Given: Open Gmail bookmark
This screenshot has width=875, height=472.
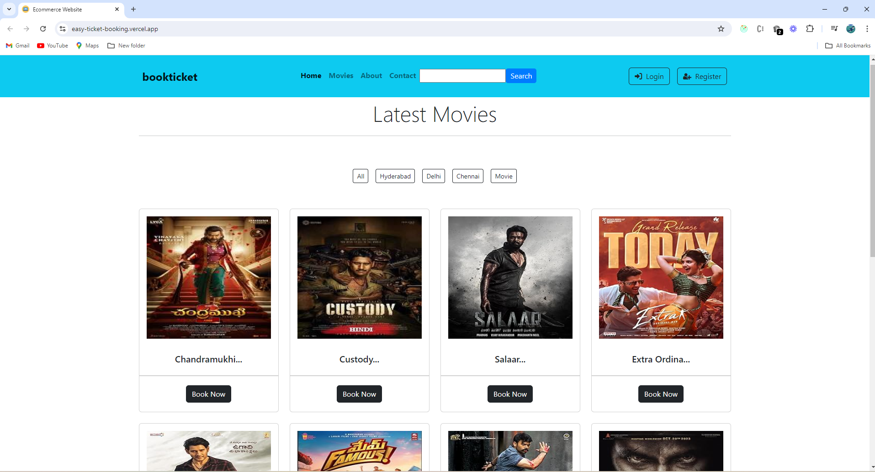Looking at the screenshot, I should click(x=18, y=46).
